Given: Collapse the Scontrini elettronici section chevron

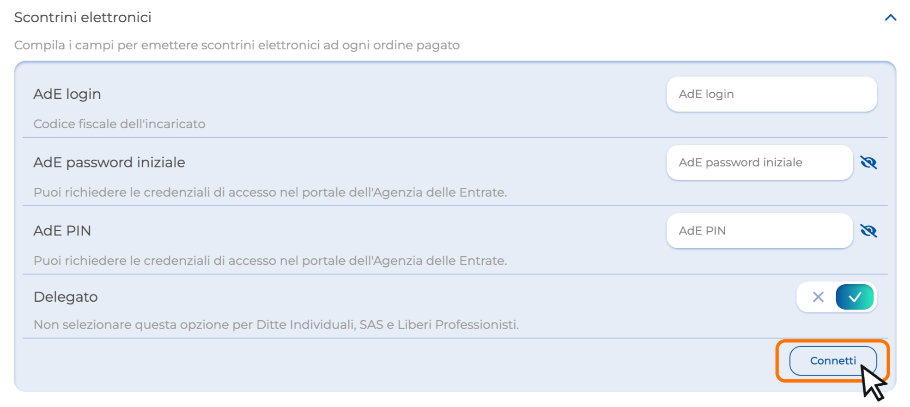Looking at the screenshot, I should 890,18.
